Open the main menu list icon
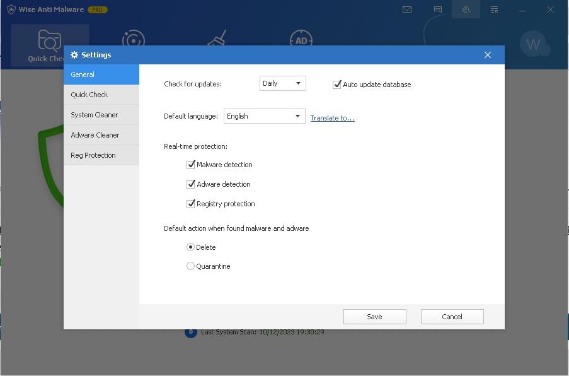The width and height of the screenshot is (569, 376). click(x=494, y=9)
